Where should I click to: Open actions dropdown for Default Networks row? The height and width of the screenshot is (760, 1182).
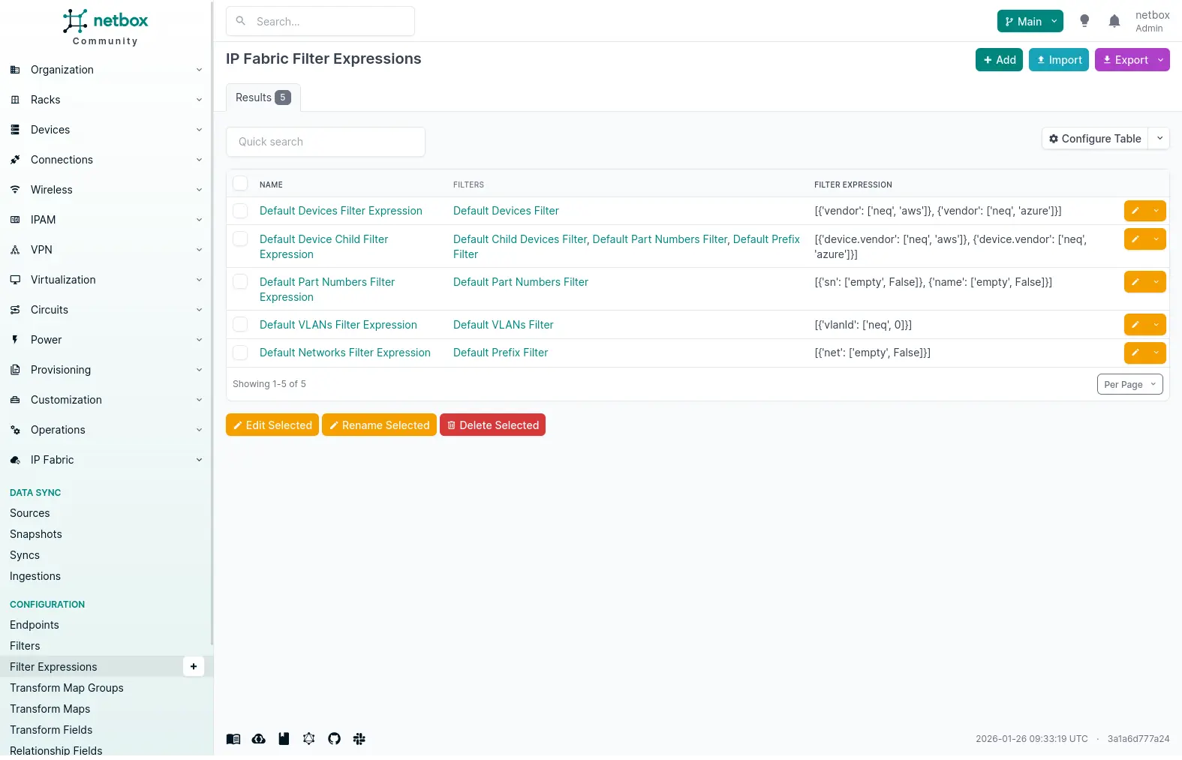click(1156, 353)
